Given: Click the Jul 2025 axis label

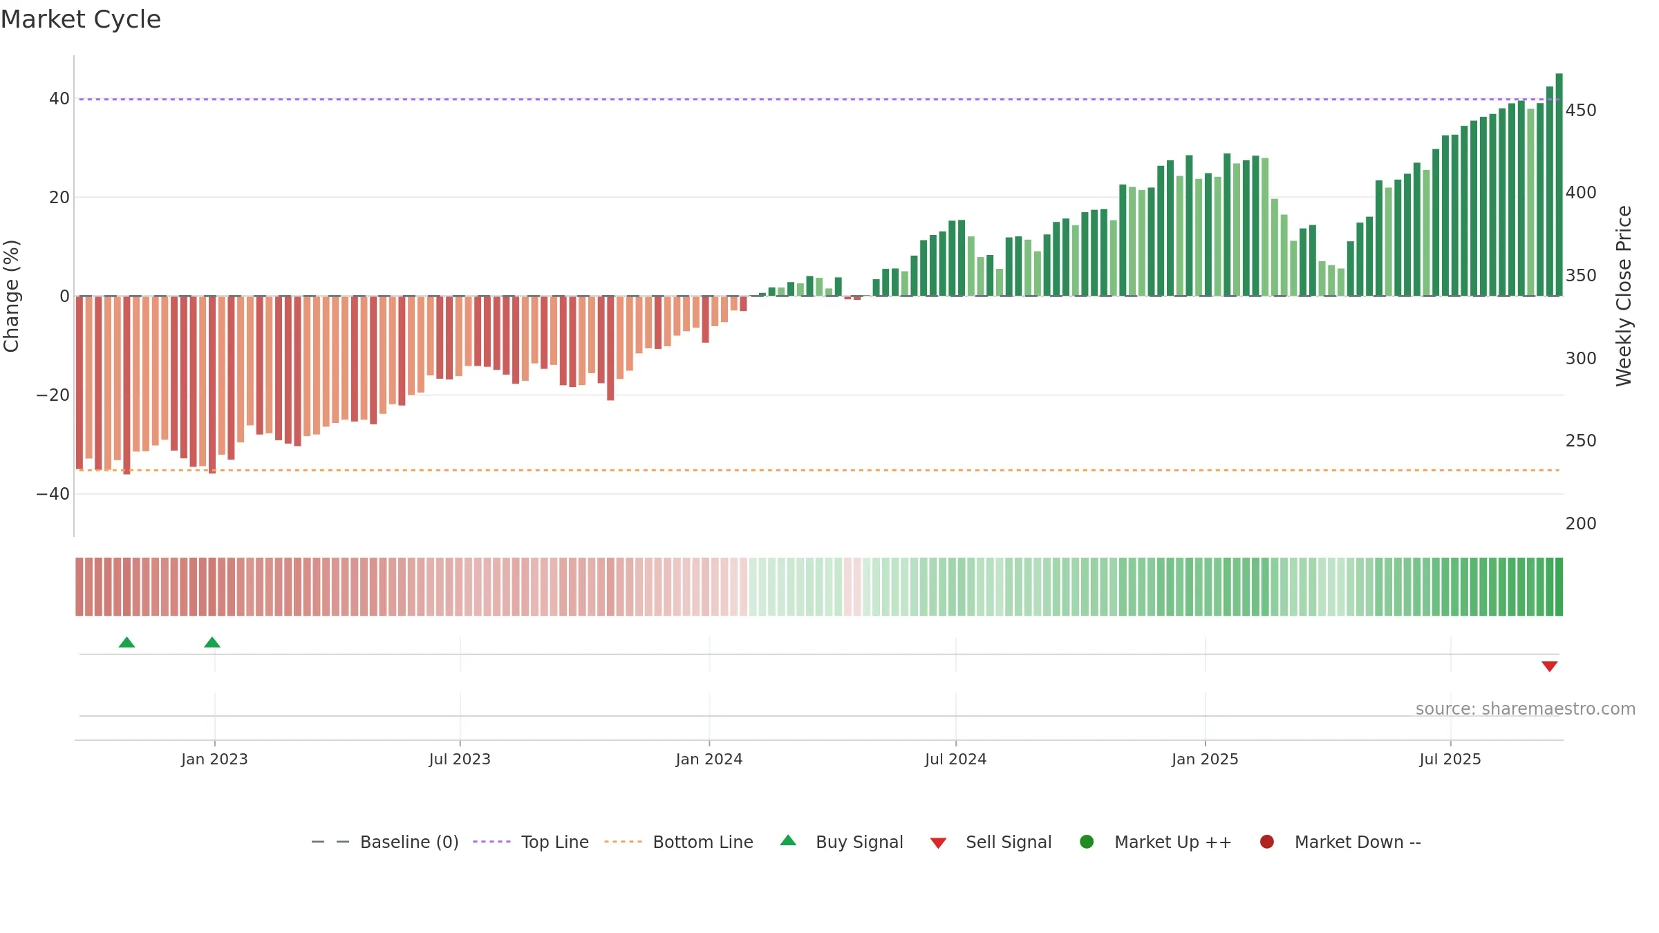Looking at the screenshot, I should (x=1450, y=759).
